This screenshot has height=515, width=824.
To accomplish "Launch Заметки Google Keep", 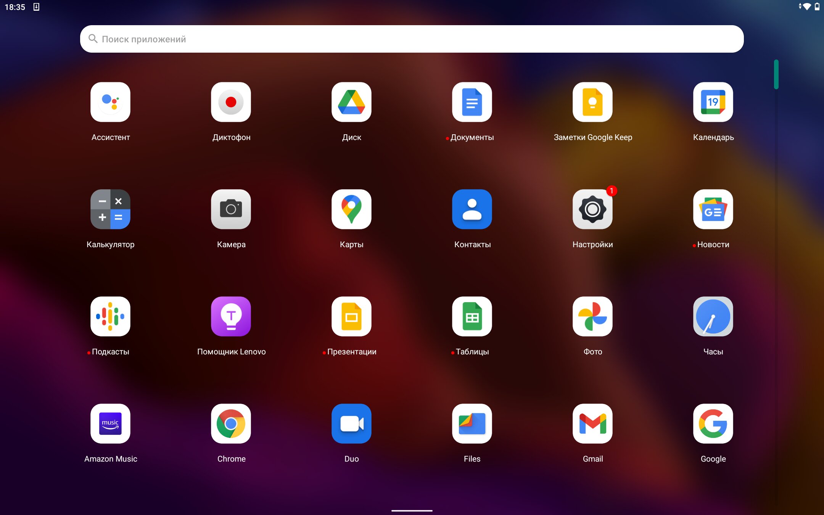I will pyautogui.click(x=592, y=102).
